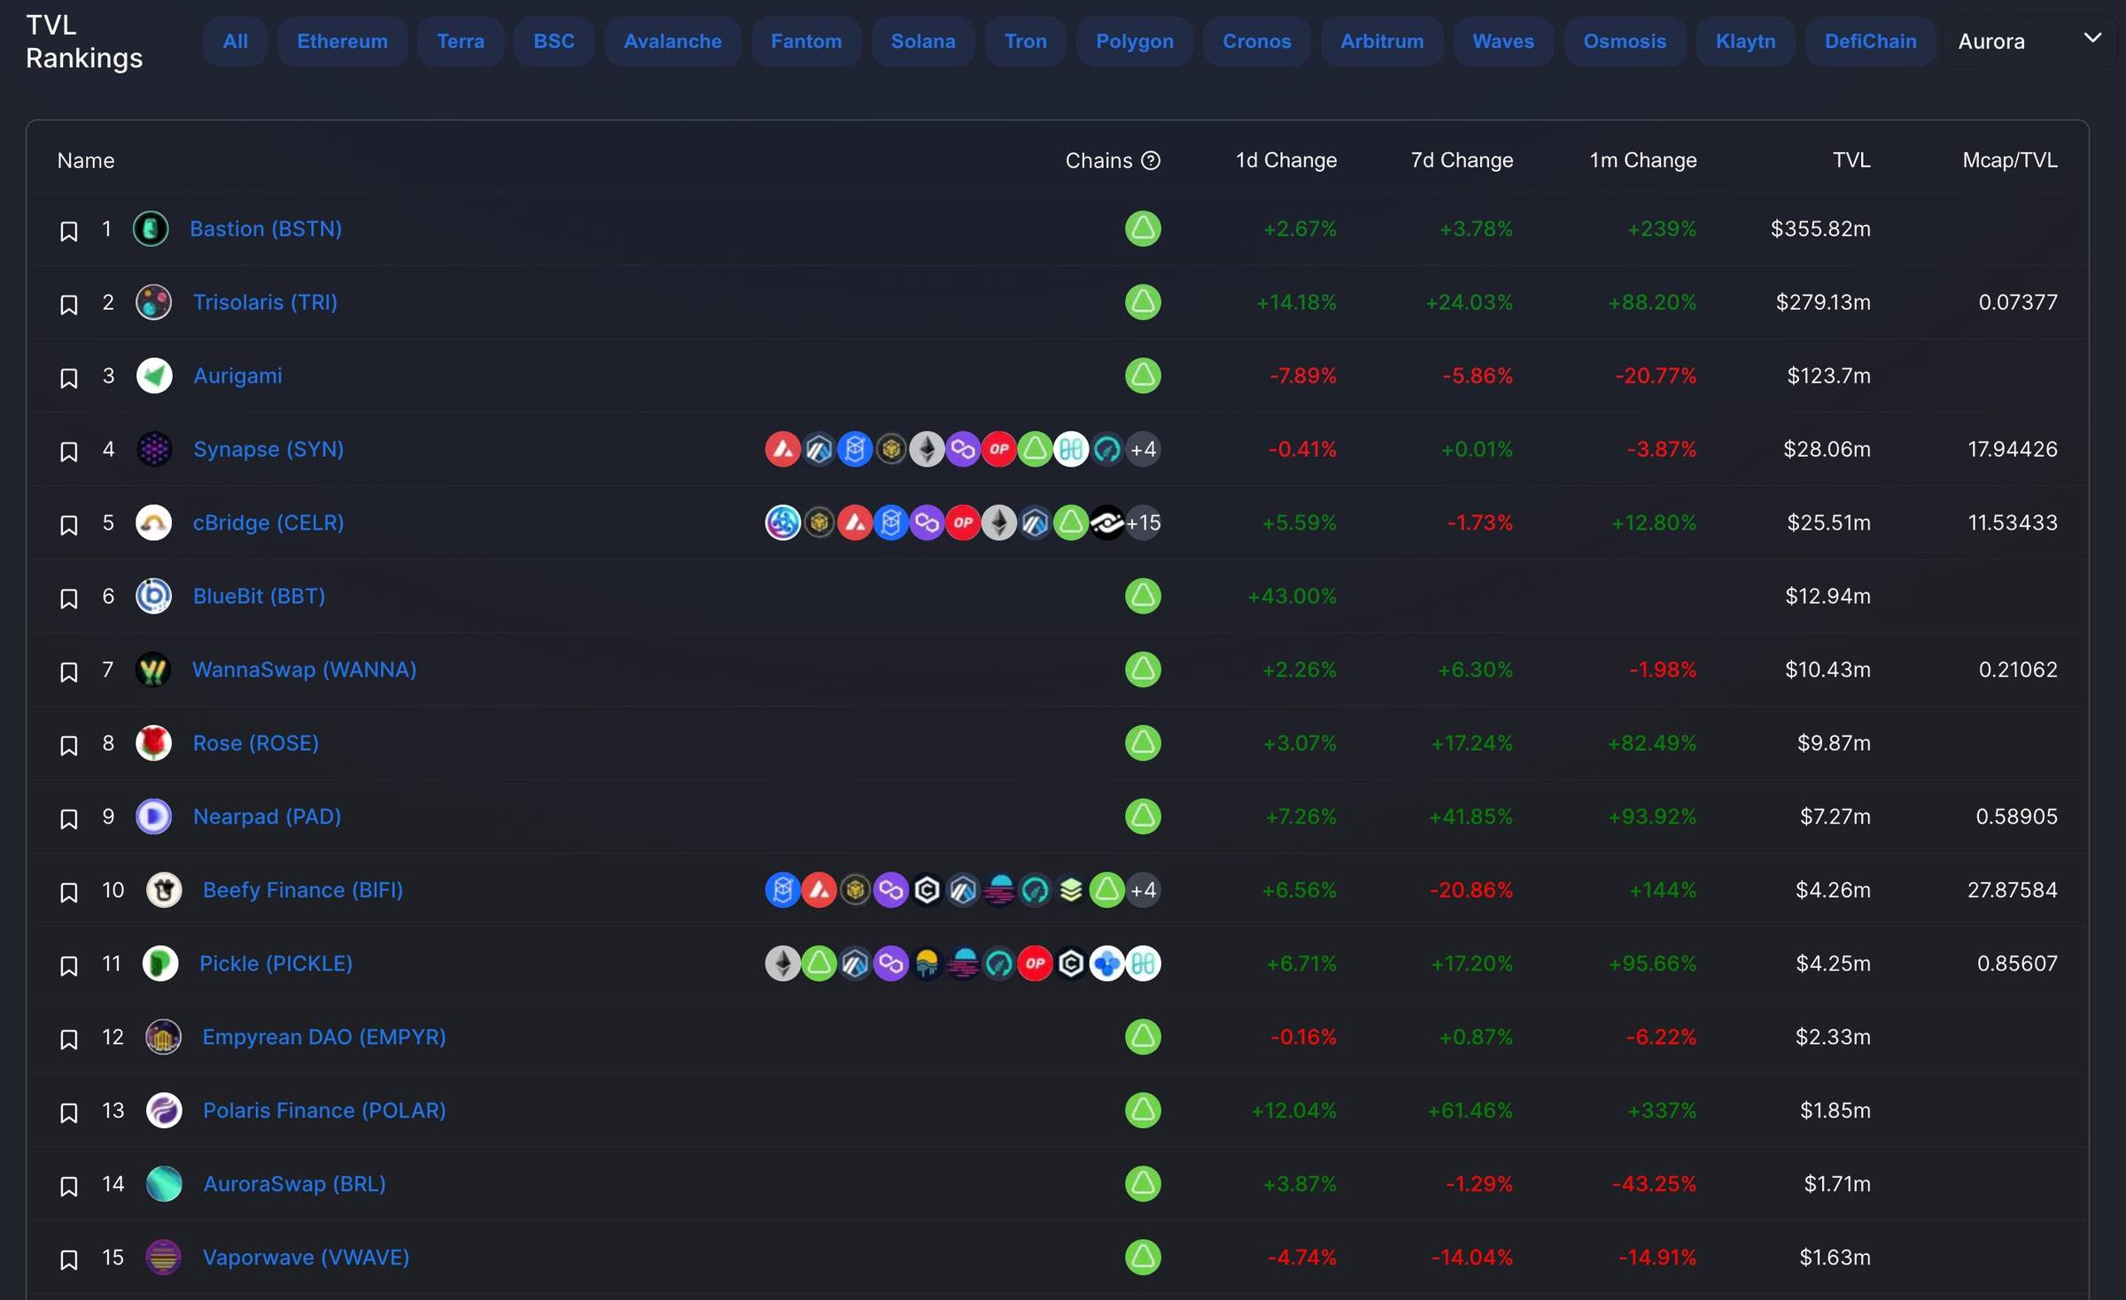The width and height of the screenshot is (2126, 1300).
Task: Toggle bookmark for Rose (ROSE)
Action: [68, 746]
